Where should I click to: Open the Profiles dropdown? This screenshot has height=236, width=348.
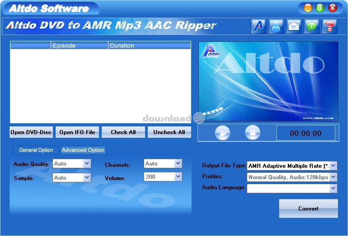click(333, 177)
